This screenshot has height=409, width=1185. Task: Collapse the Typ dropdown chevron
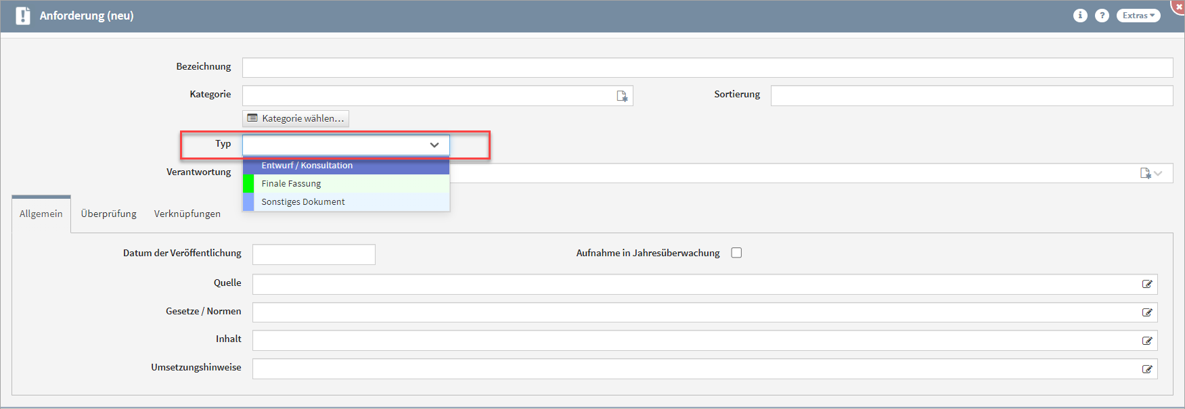click(434, 145)
